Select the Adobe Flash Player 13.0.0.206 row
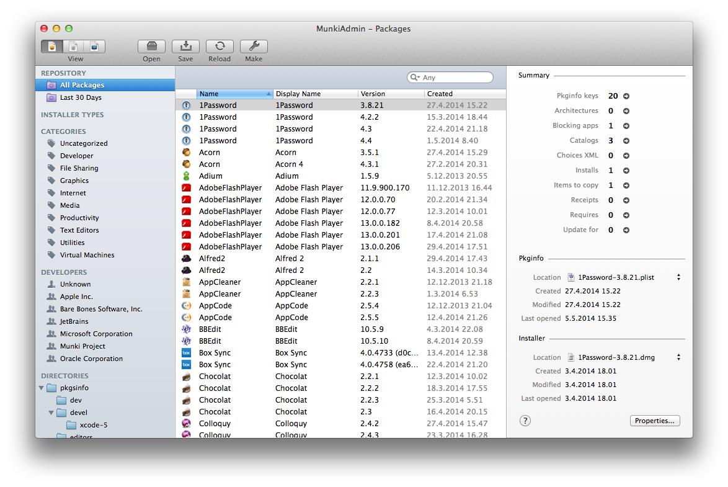This screenshot has width=728, height=487. pos(341,247)
